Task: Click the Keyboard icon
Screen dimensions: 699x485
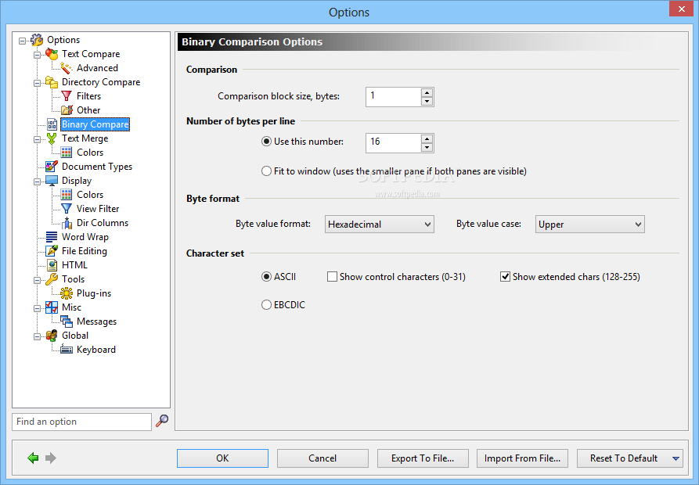Action: 67,350
